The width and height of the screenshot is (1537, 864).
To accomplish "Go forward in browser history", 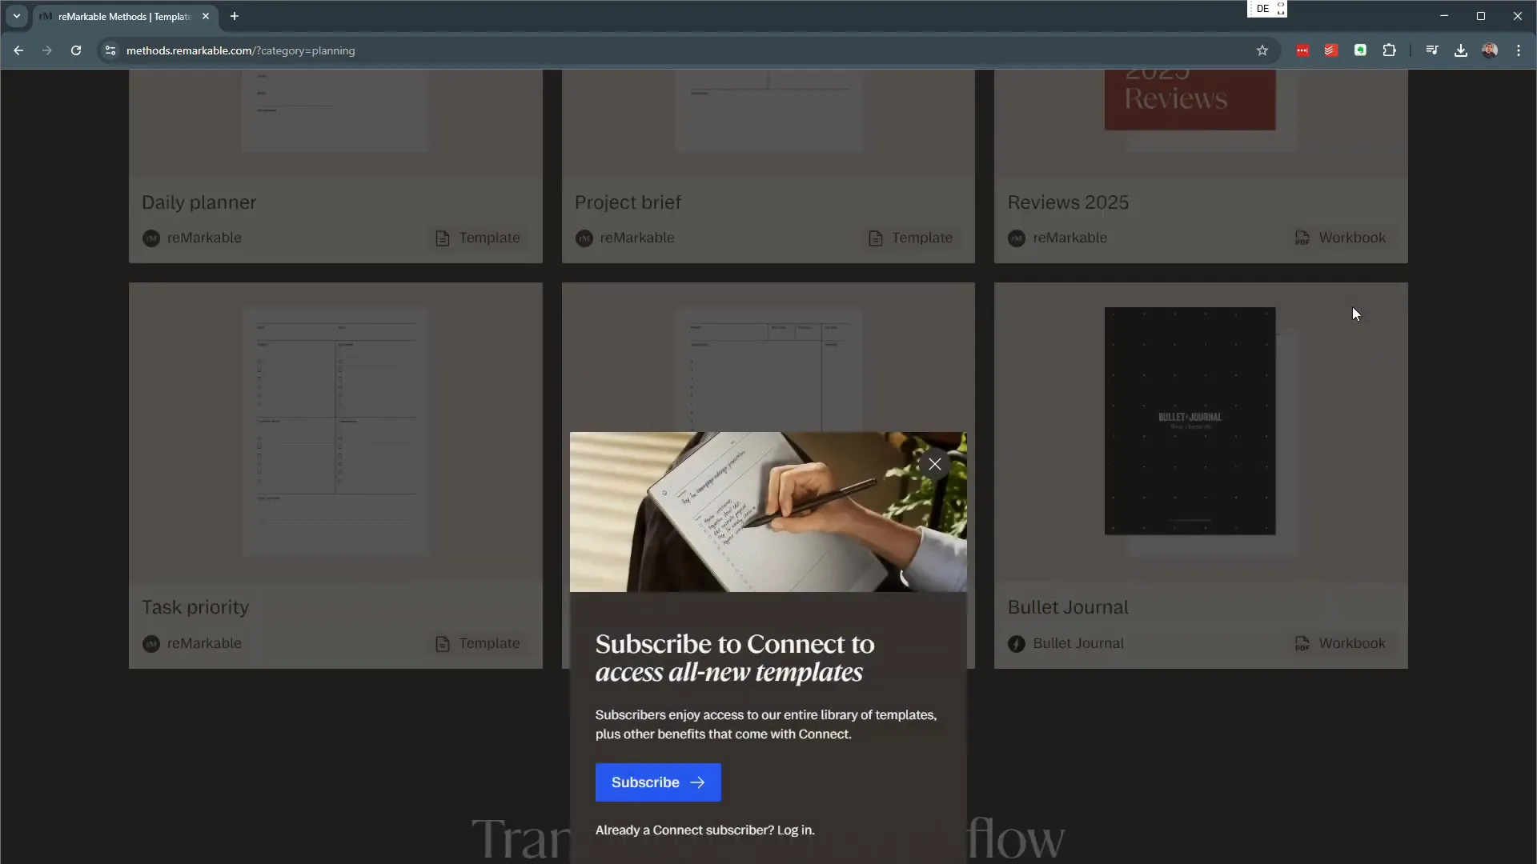I will click(x=46, y=50).
